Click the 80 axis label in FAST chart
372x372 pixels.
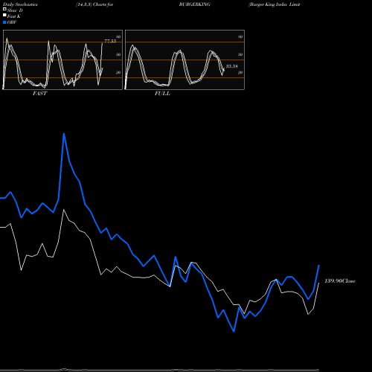(x=118, y=36)
